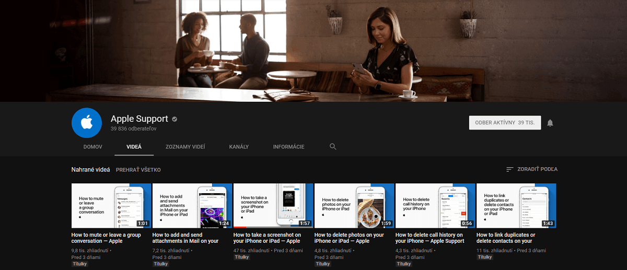This screenshot has height=270, width=627.
Task: Click the 1:57 duration badge
Action: (x=305, y=224)
